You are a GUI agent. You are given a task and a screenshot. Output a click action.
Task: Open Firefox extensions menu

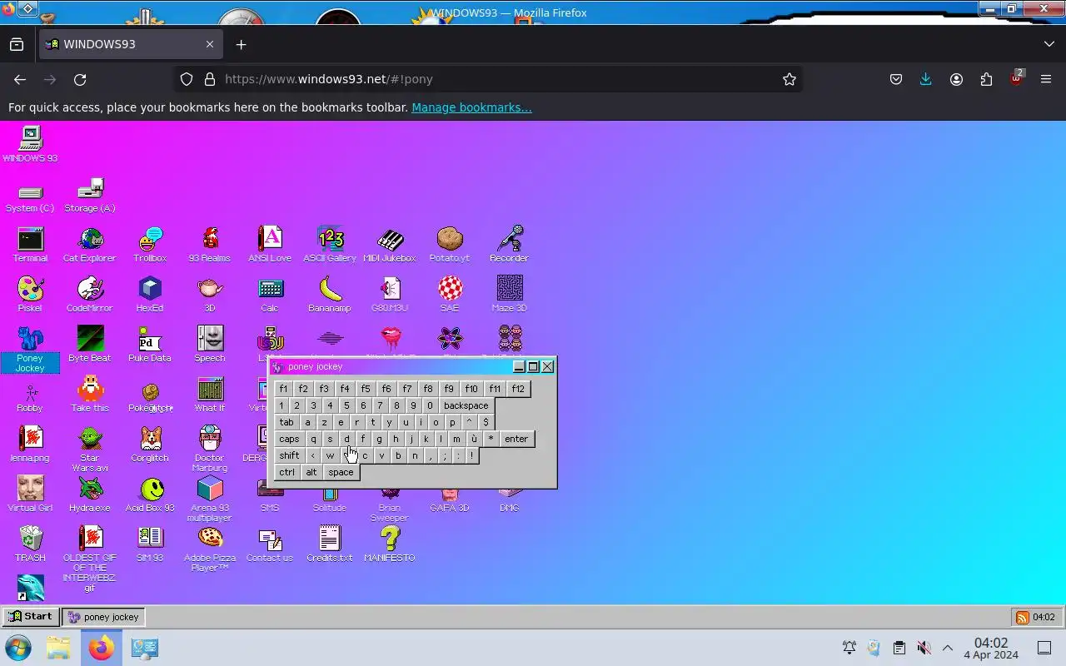(986, 79)
